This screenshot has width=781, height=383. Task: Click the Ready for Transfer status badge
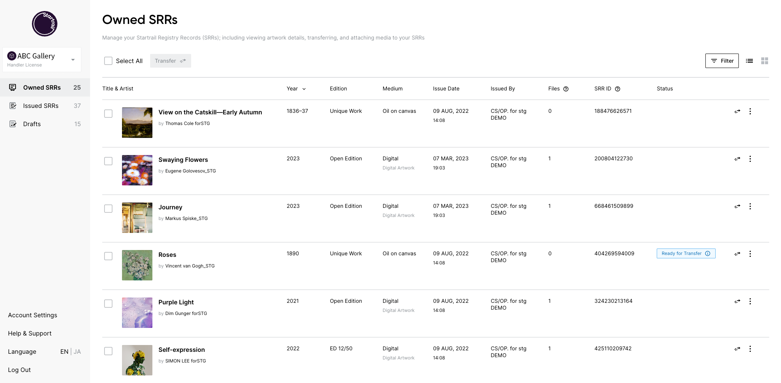point(686,253)
